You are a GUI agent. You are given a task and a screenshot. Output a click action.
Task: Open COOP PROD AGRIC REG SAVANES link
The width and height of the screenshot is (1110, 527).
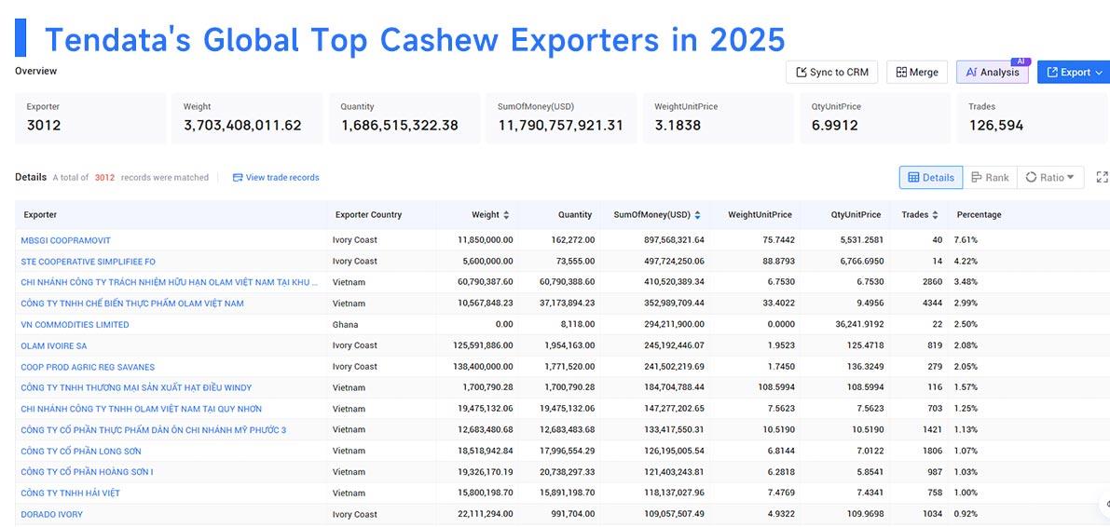[88, 367]
